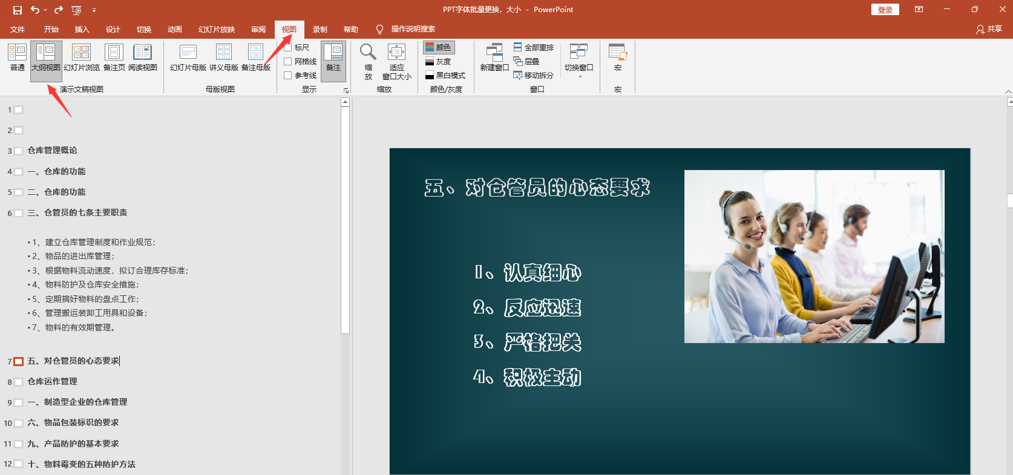The width and height of the screenshot is (1013, 475).
Task: Select outline slide 8 仓库运作管理
Action: click(52, 382)
